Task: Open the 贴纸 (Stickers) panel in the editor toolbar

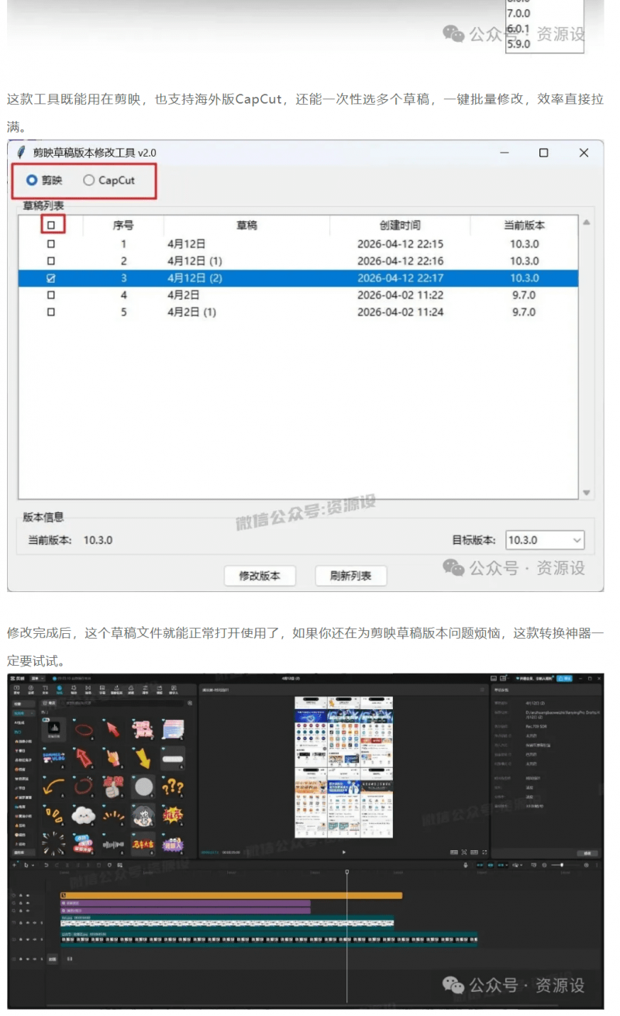Action: 59,689
